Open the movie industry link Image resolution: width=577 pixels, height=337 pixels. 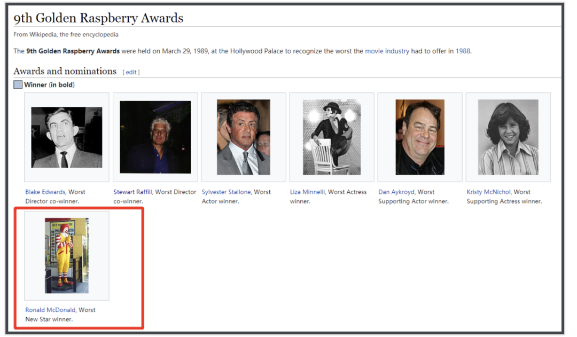click(387, 51)
